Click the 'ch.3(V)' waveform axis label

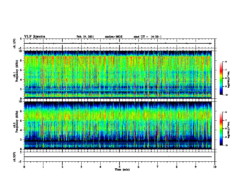(x=15, y=157)
